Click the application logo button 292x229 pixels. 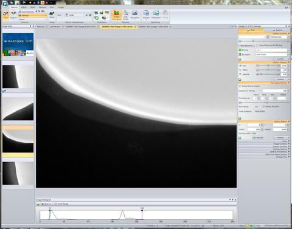(4, 3)
